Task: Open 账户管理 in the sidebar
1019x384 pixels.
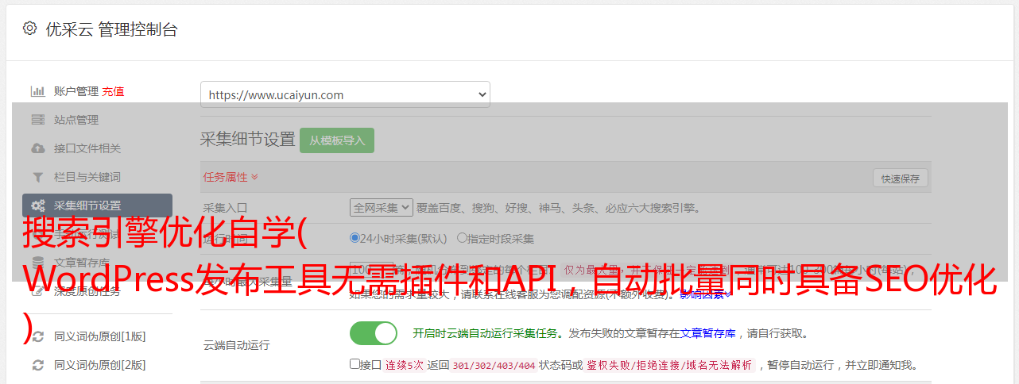Action: (x=76, y=91)
